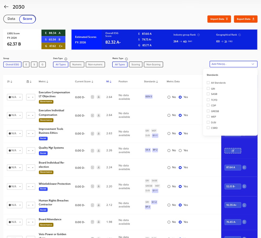The width and height of the screenshot is (261, 238).
Task: Click the Export Data button
Action: tap(246, 19)
